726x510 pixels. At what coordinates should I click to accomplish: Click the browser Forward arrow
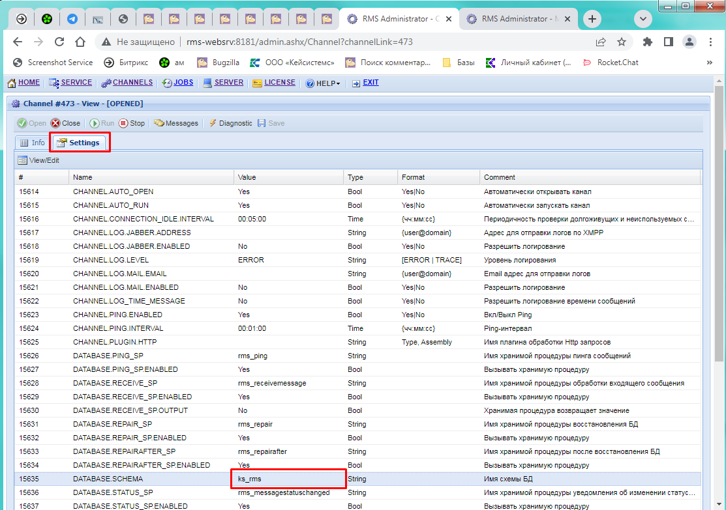pyautogui.click(x=38, y=42)
